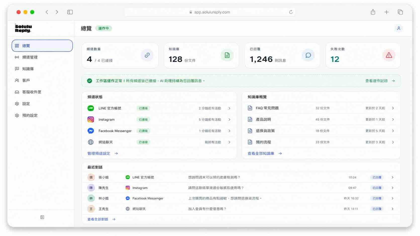420x236 pixels.
Task: Click the user profile avatar icon
Action: click(399, 28)
